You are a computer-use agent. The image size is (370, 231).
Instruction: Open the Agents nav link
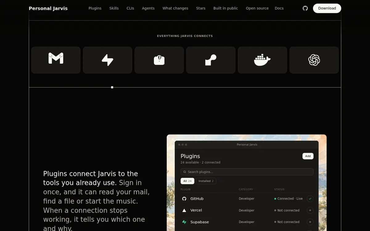148,8
